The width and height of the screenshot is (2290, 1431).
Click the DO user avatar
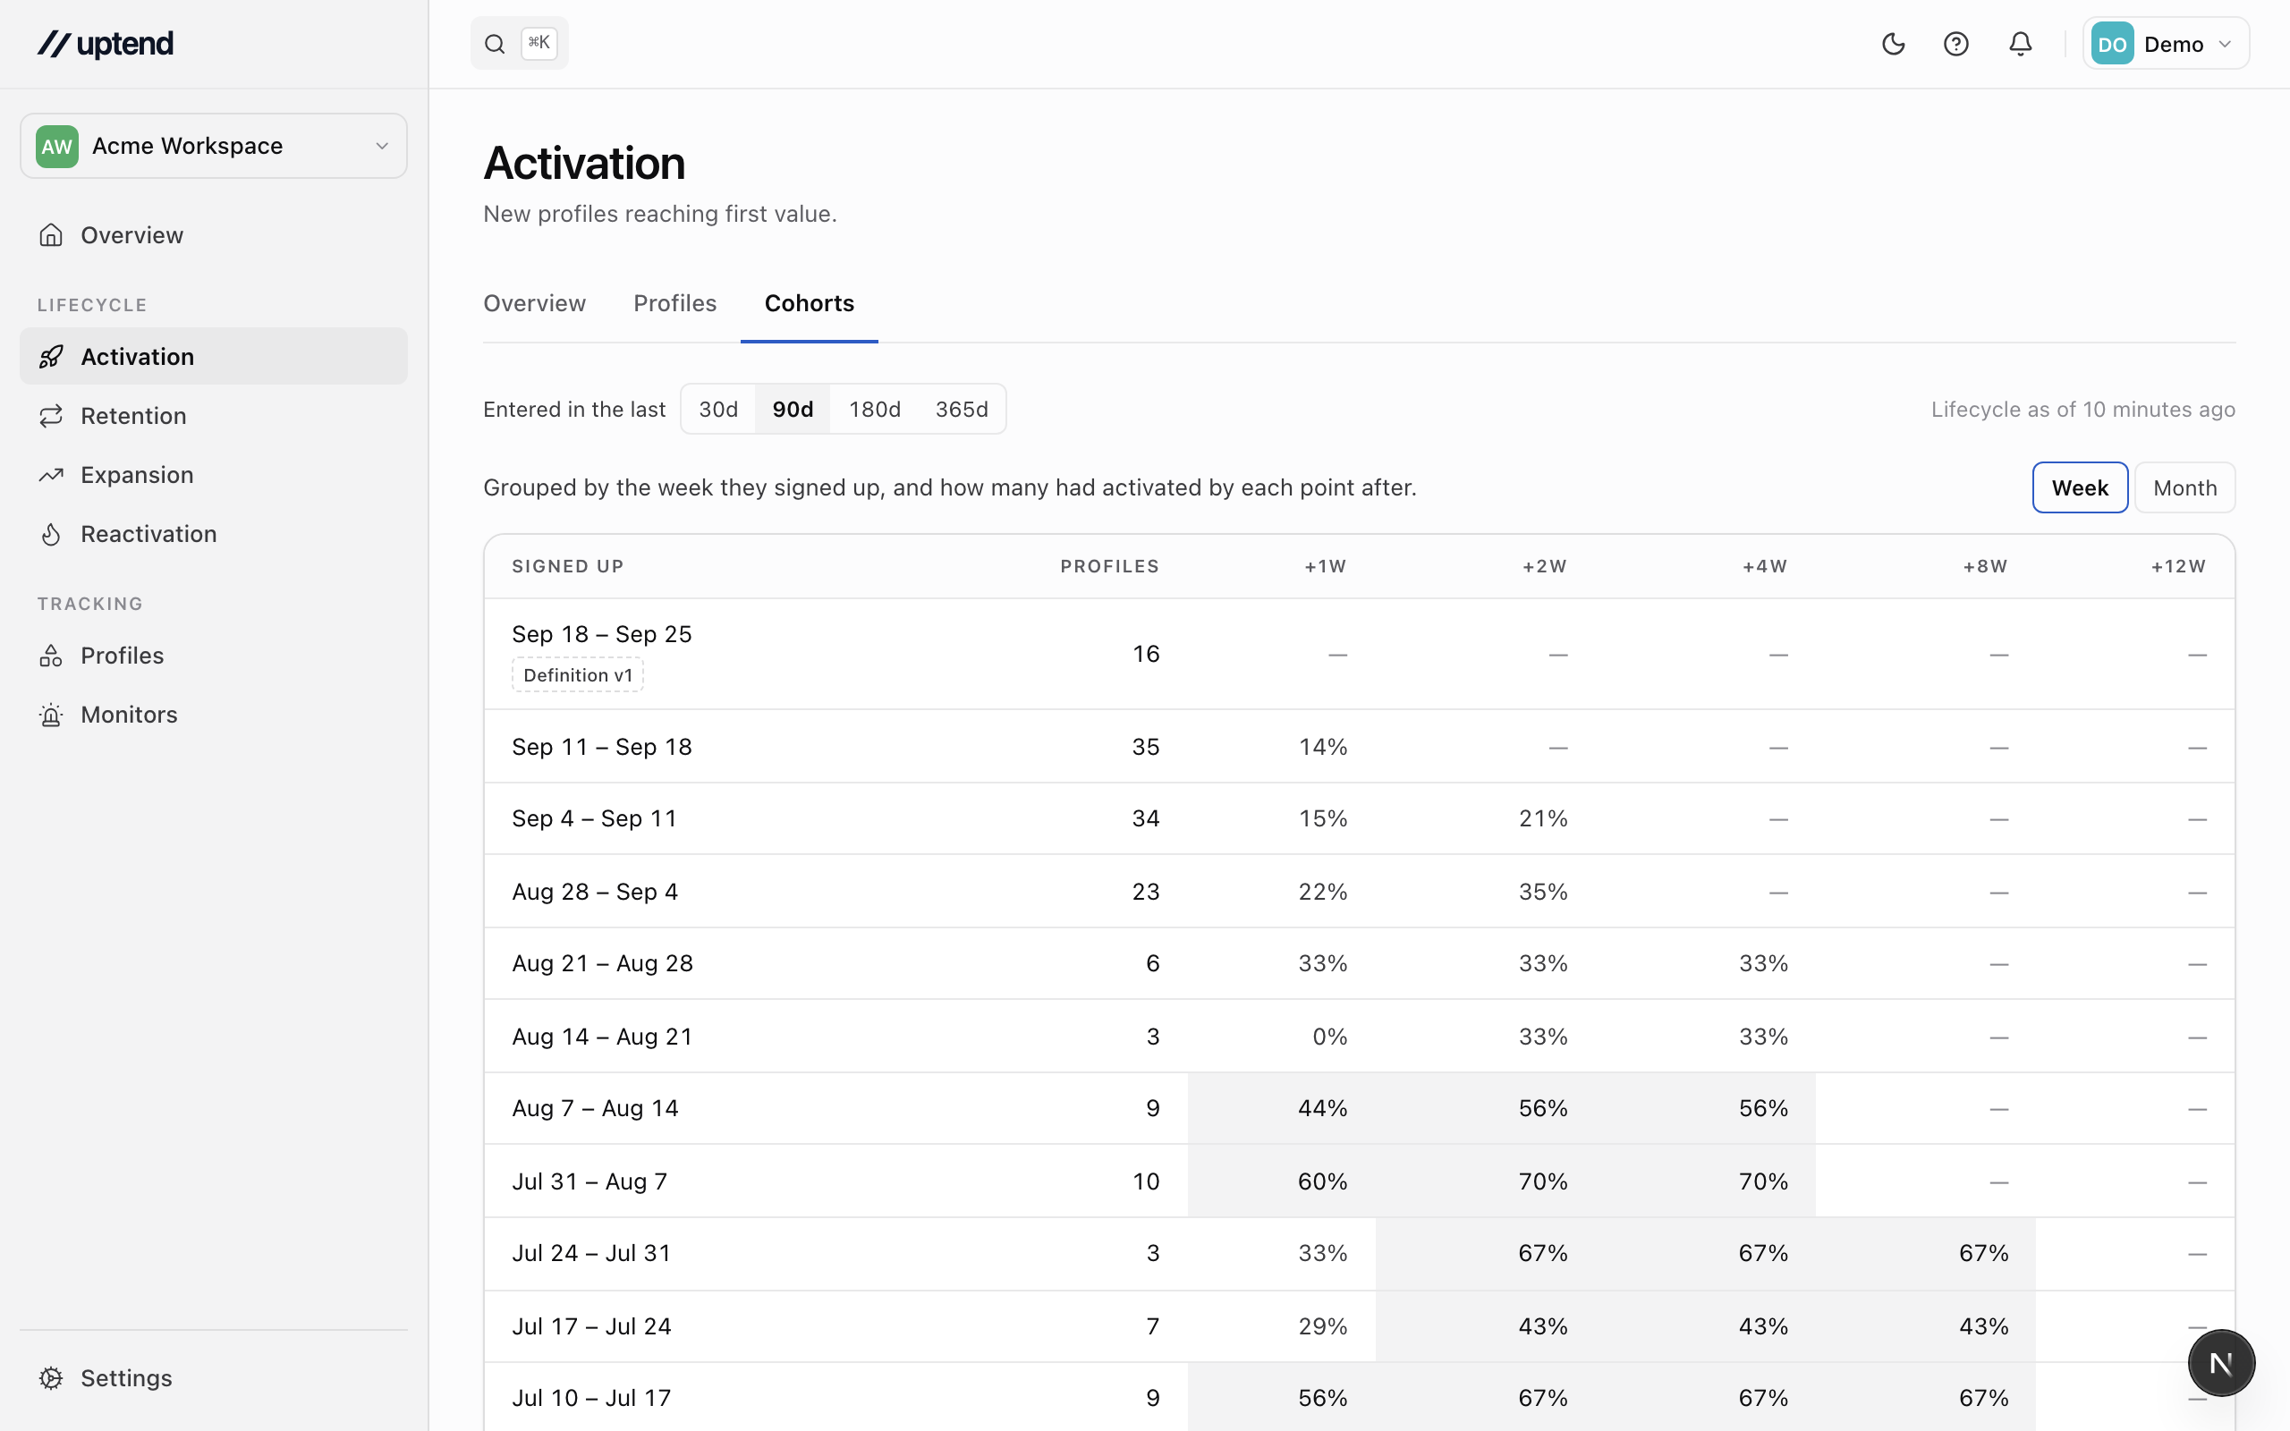(x=2112, y=44)
